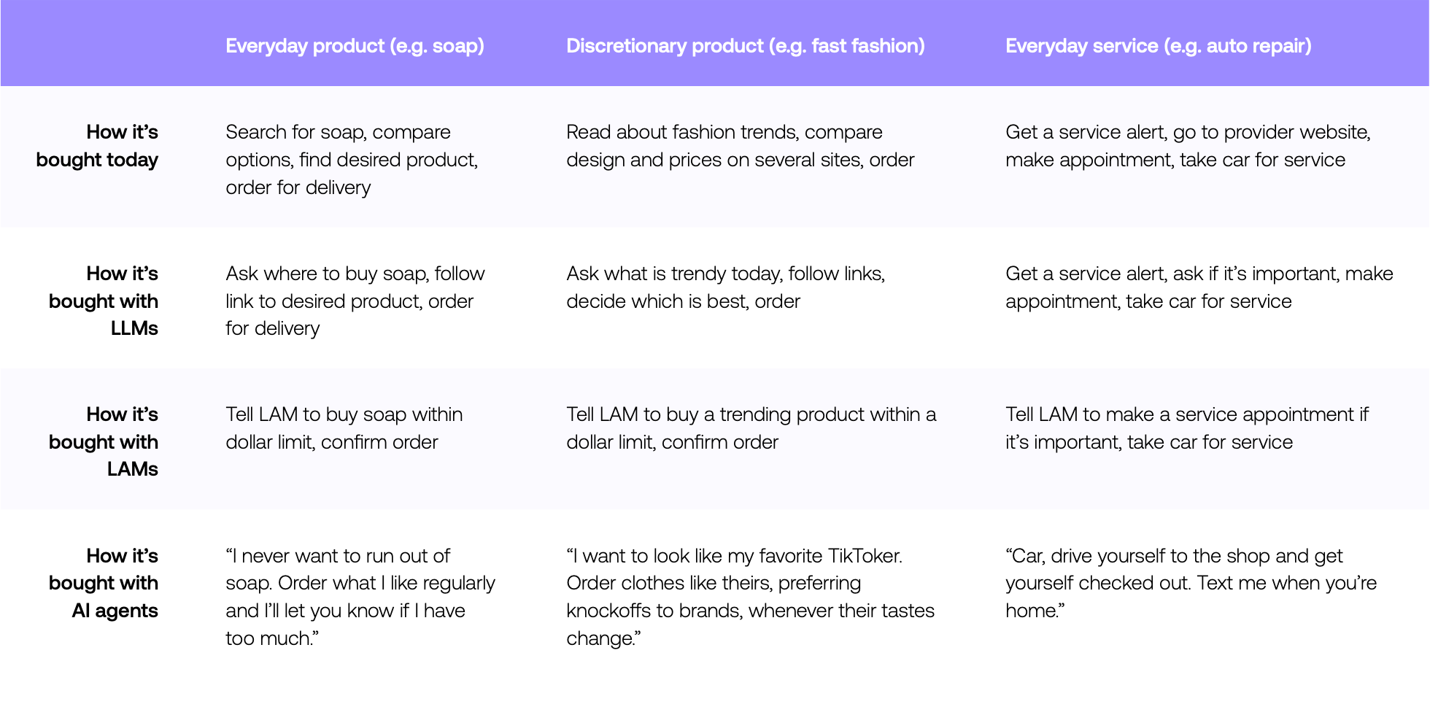Viewport: 1430px width, 715px height.
Task: Click the 'How it's bought with AI agents' label
Action: pos(104,583)
